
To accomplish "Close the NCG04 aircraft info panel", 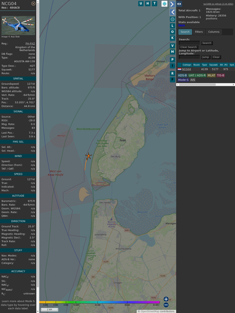I will [x=33, y=3].
